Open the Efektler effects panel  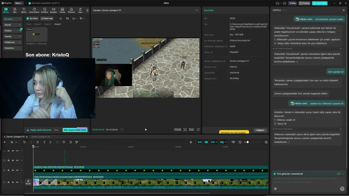pos(44,10)
